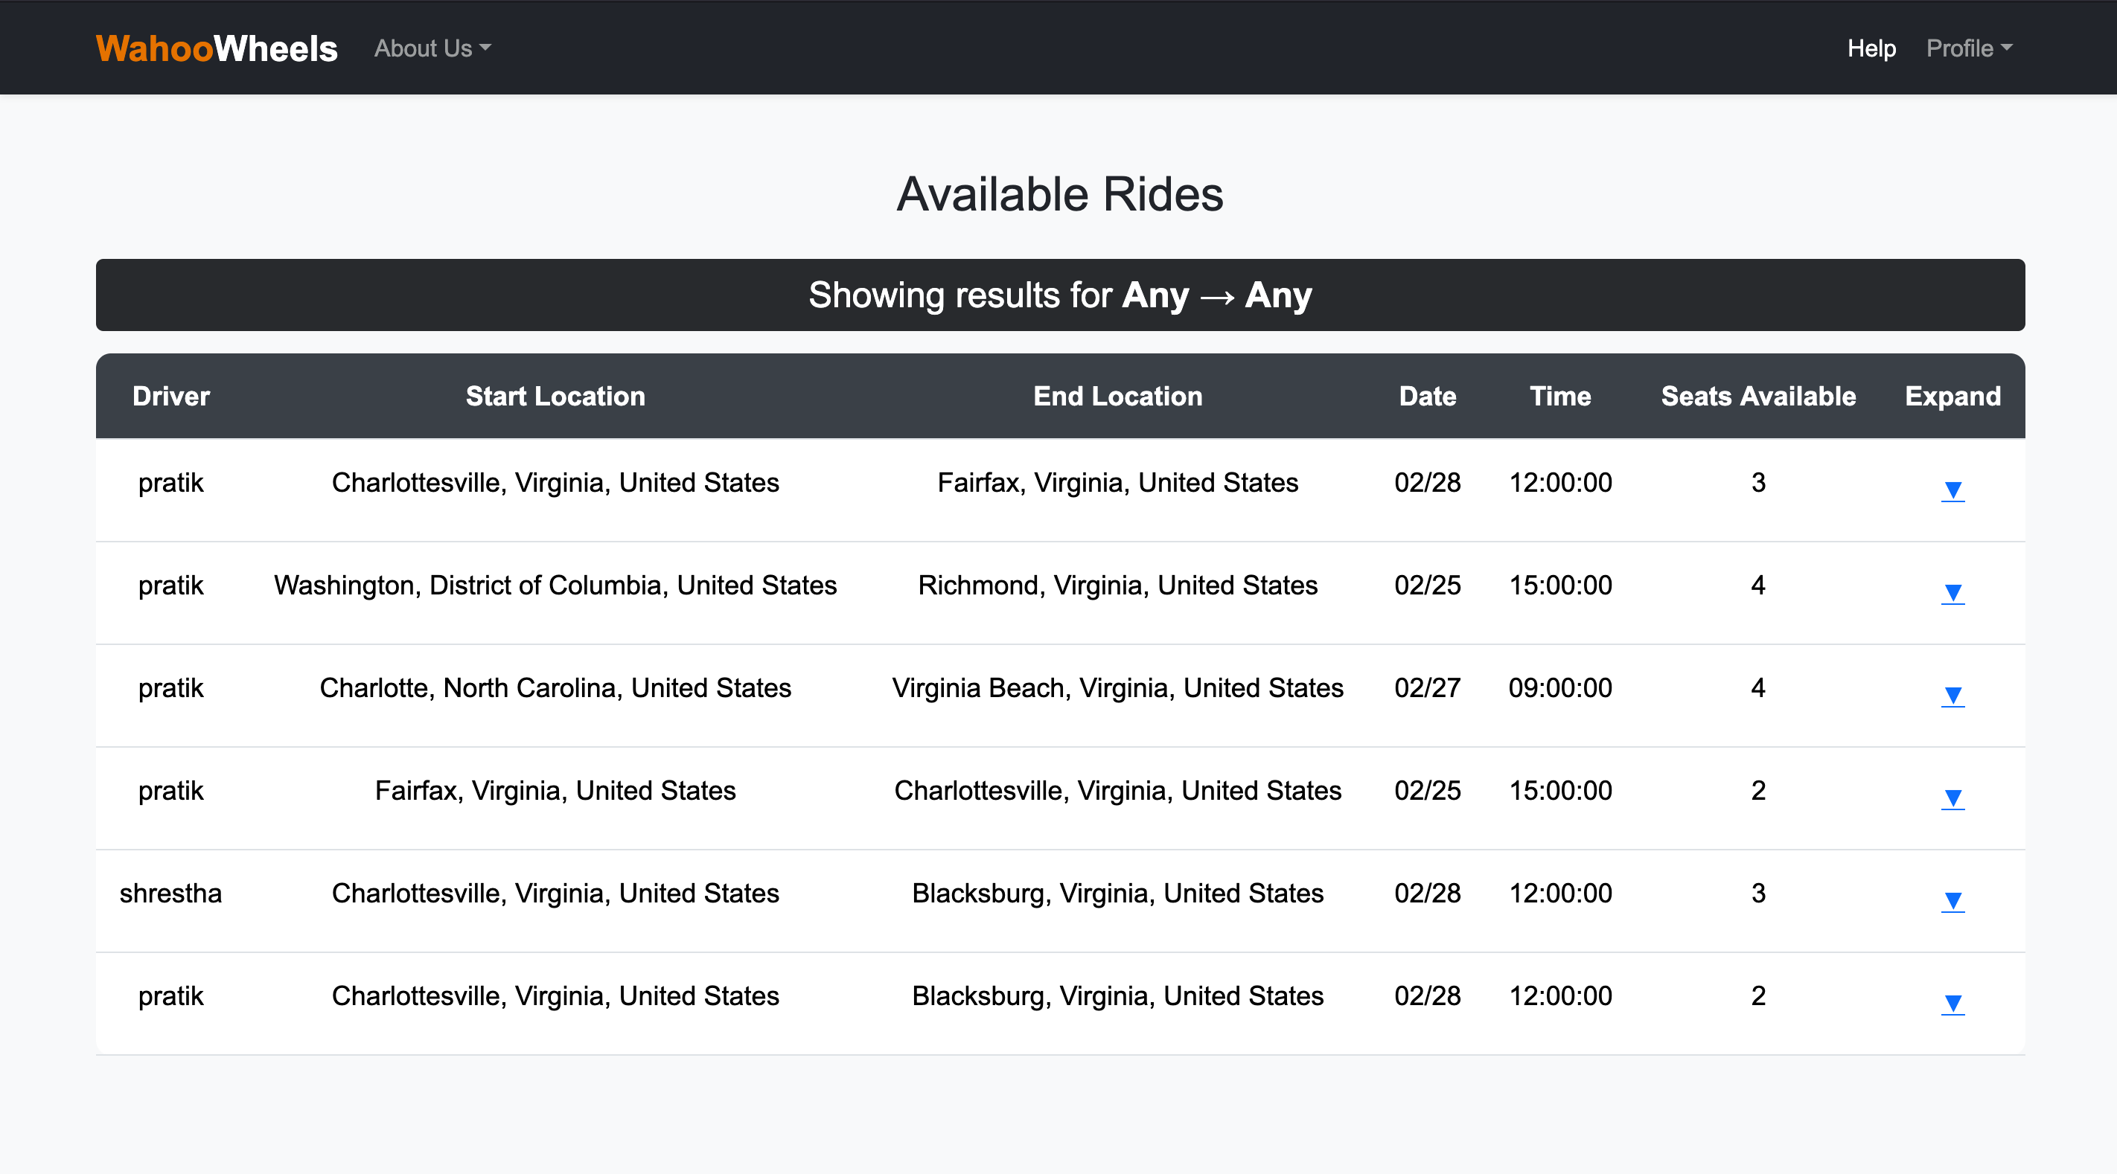Click the Start Location column header

555,397
